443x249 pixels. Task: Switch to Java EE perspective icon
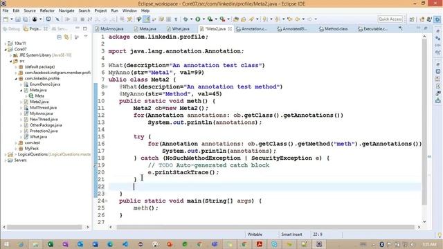tap(422, 19)
